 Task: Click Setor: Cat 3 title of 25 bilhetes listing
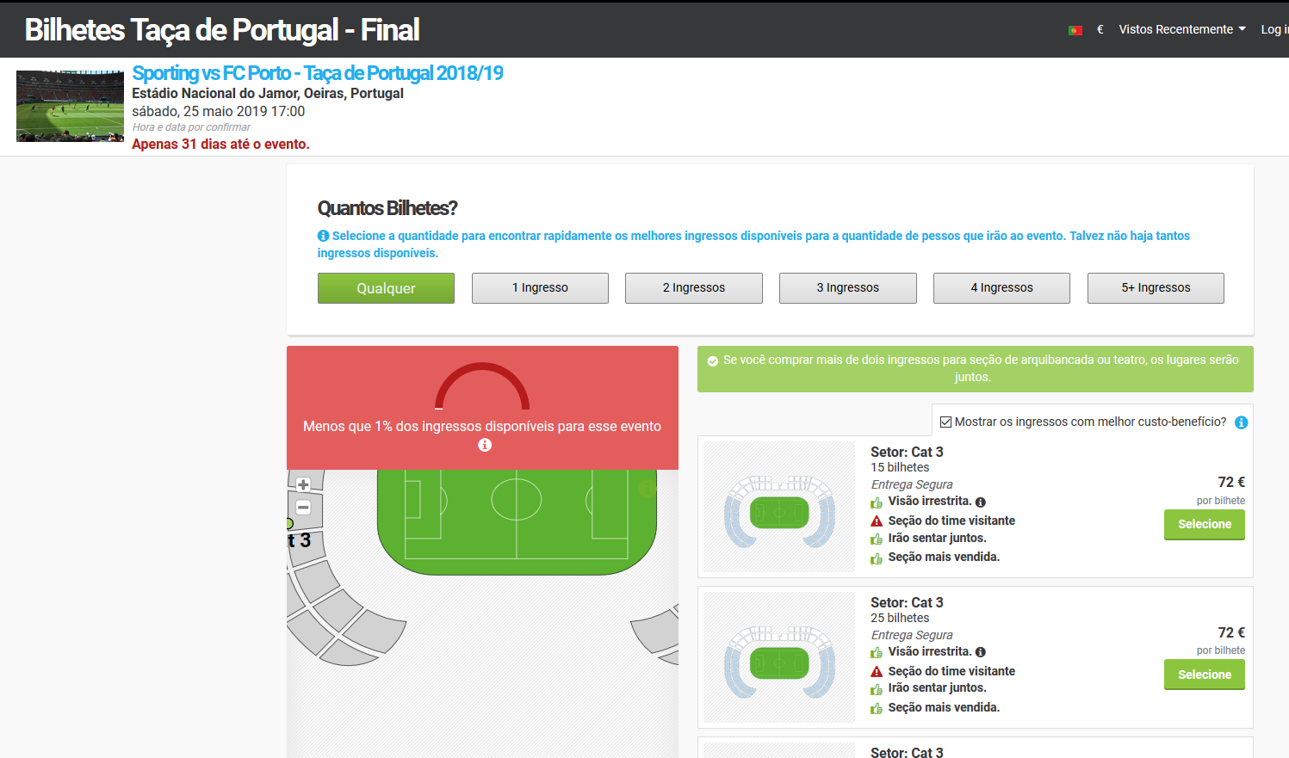click(907, 602)
